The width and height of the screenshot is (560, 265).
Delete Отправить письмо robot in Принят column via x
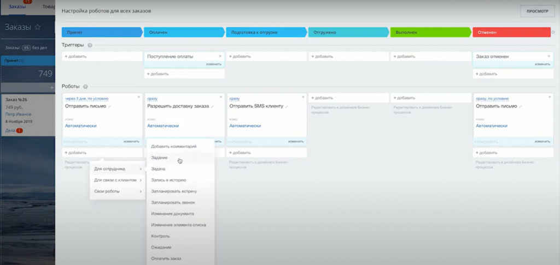tap(139, 97)
